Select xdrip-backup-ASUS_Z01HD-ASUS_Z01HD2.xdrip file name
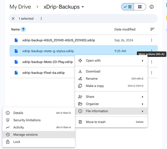Image resolution: width=167 pixels, height=149 pixels. [59, 40]
